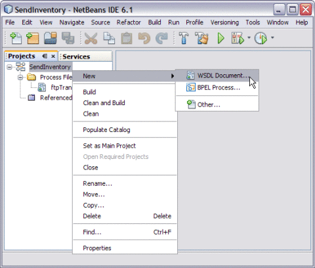Screen dimensions: 315x268
Task: Select the SendInventory project node
Action: pyautogui.click(x=50, y=67)
